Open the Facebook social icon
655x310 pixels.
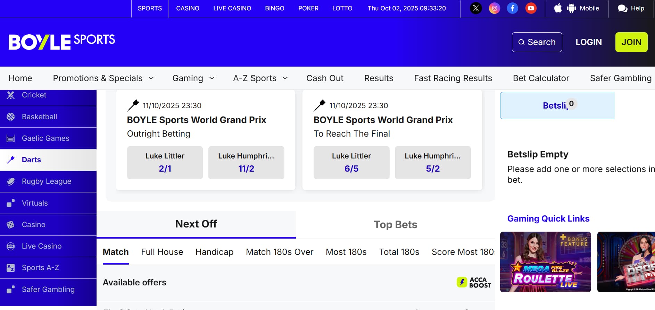coord(512,8)
